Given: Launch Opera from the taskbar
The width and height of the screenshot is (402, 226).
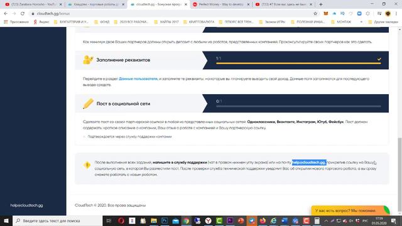Looking at the screenshot, I should pyautogui.click(x=121, y=220).
